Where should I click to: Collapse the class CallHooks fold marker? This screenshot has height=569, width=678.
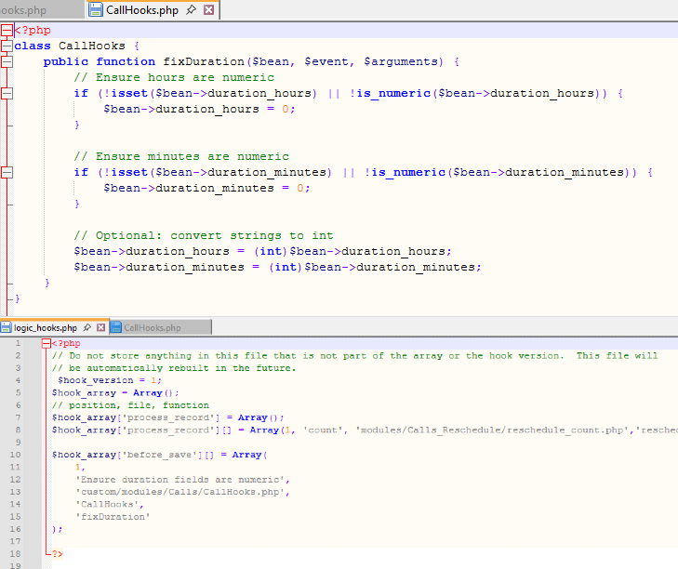[x=7, y=46]
